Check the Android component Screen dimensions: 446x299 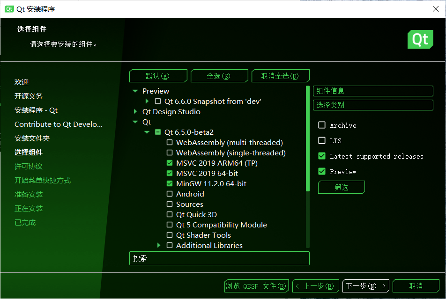[x=170, y=194]
